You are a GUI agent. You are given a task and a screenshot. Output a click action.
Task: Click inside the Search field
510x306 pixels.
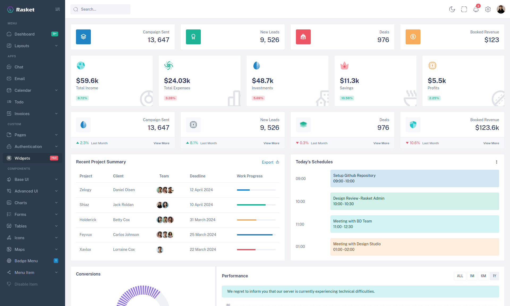100,9
